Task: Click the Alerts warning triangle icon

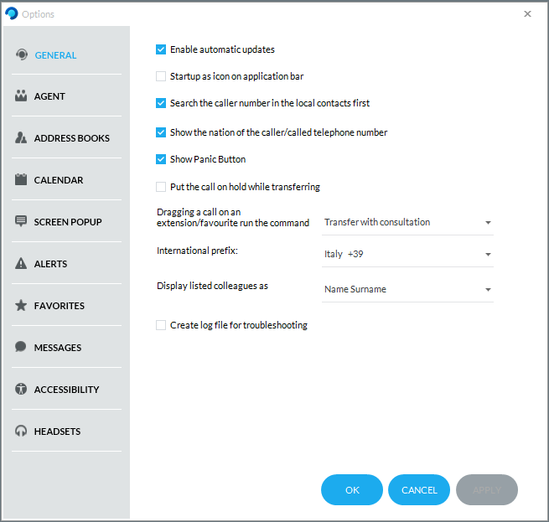Action: click(x=21, y=264)
